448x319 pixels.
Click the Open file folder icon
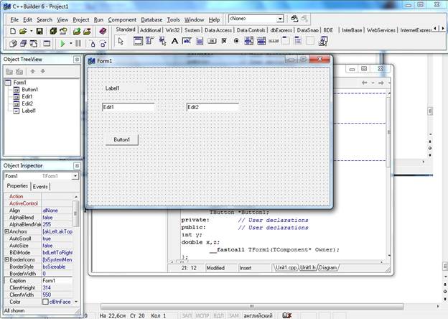pyautogui.click(x=23, y=31)
